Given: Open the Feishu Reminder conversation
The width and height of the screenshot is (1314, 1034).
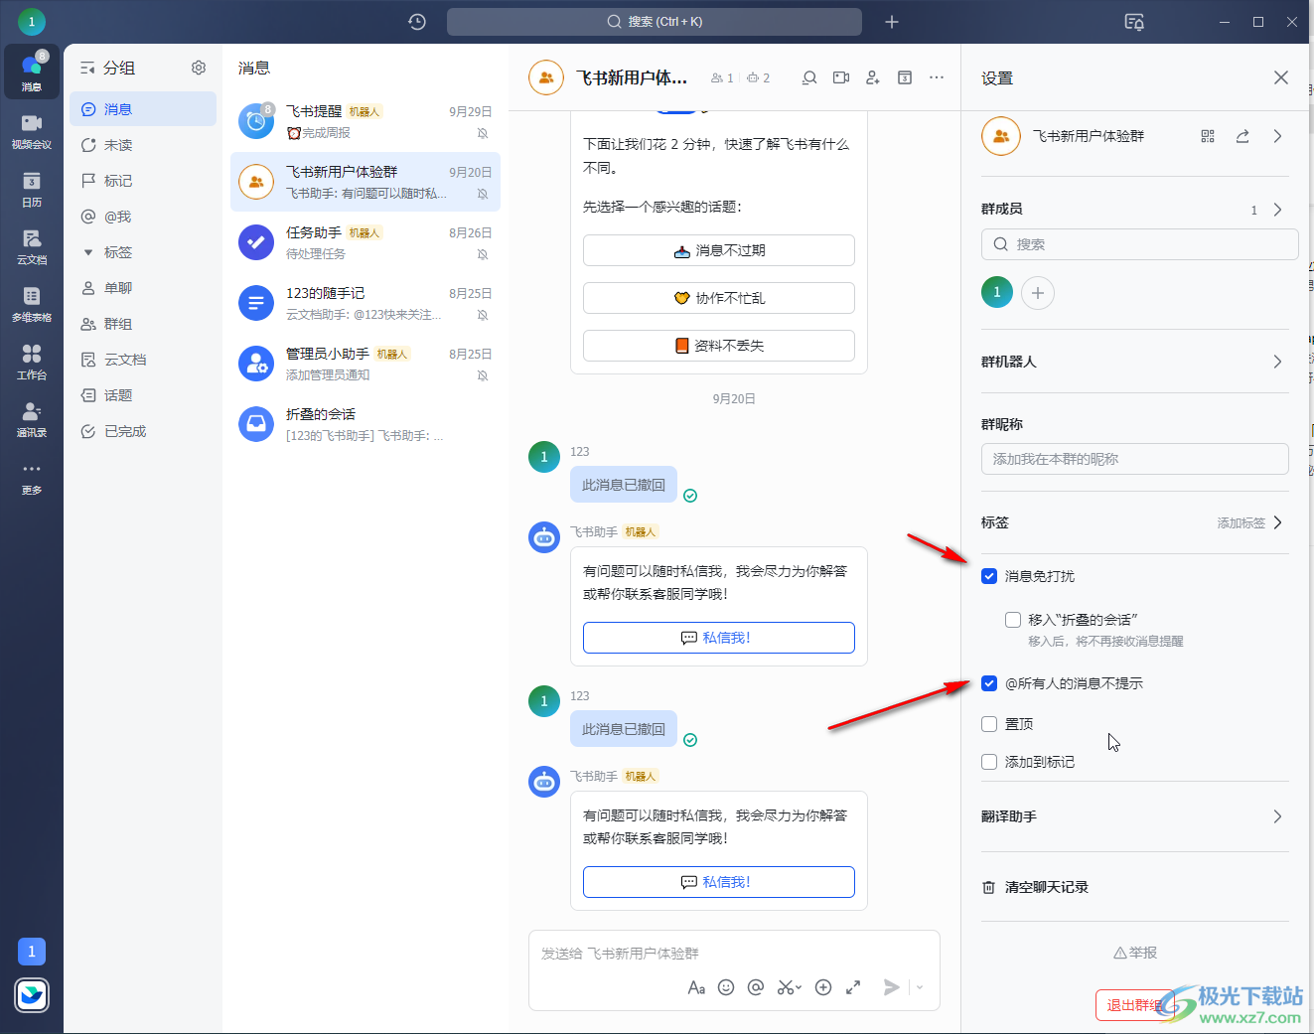Looking at the screenshot, I should tap(365, 121).
